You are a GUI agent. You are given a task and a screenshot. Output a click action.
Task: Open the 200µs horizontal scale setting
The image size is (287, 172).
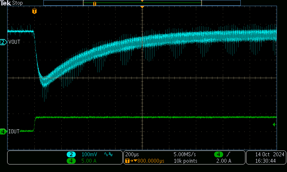click(x=132, y=154)
